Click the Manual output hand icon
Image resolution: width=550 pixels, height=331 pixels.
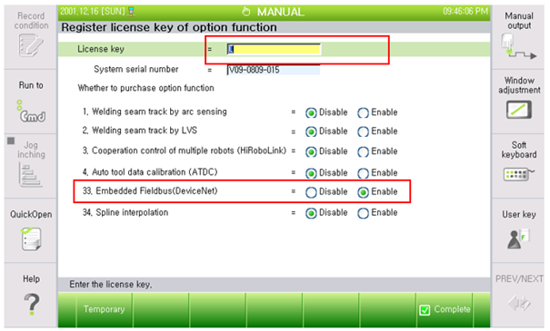(518, 46)
